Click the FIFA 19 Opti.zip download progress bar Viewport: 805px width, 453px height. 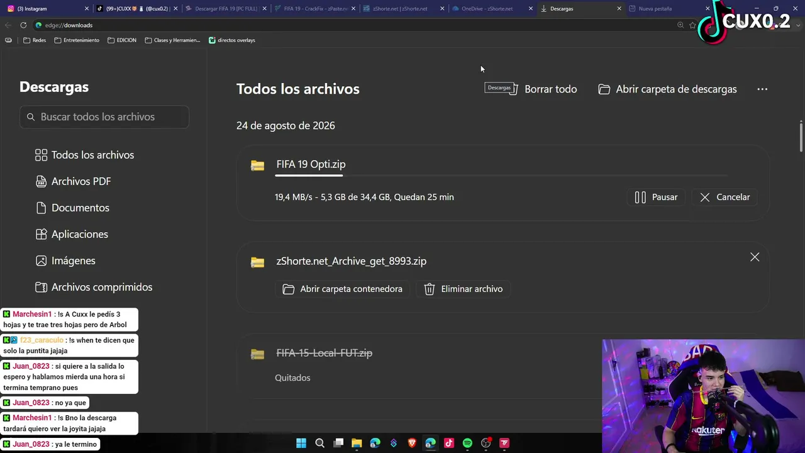click(x=501, y=176)
